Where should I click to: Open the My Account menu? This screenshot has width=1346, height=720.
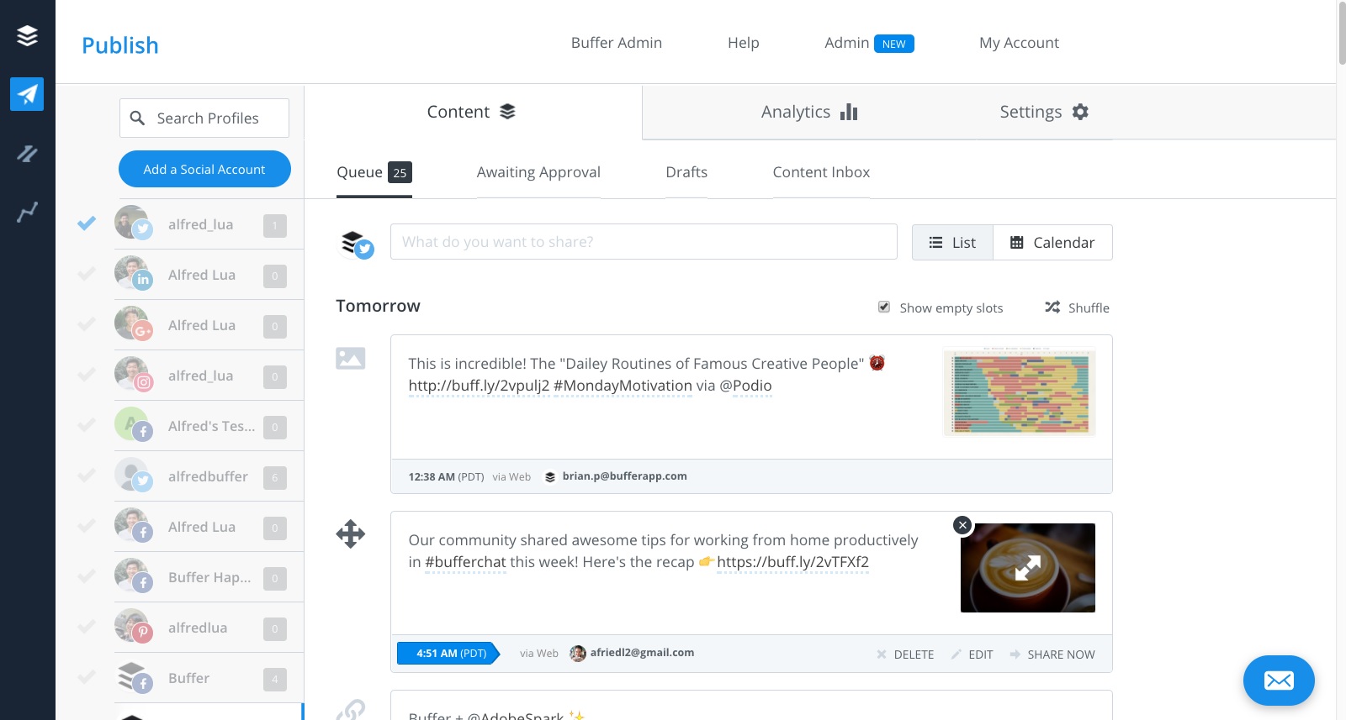coord(1018,43)
